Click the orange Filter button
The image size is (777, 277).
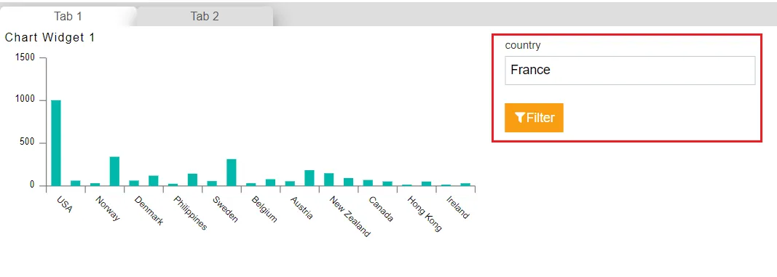(x=534, y=118)
